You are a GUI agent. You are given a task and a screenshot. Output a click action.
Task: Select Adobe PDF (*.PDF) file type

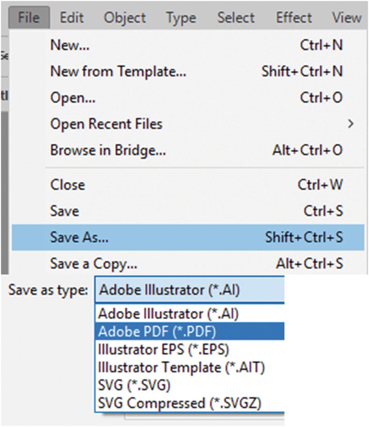point(157,332)
